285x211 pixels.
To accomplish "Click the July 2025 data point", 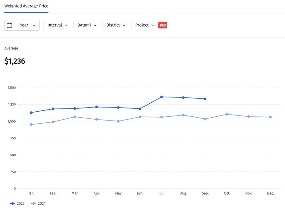I will [161, 97].
